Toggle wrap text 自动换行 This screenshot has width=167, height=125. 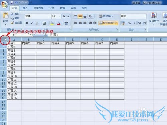pos(106,16)
